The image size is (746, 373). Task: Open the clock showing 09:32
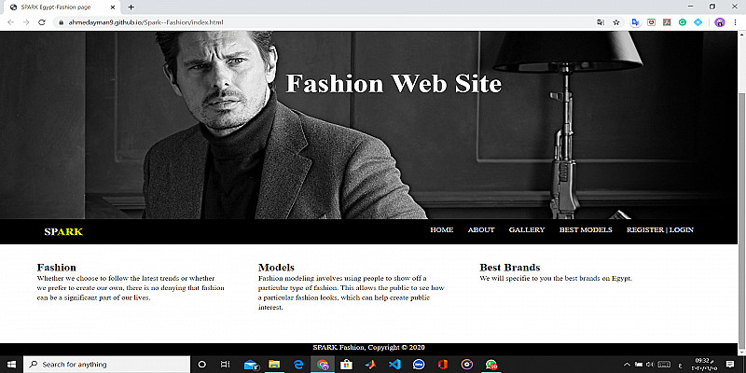tap(706, 365)
